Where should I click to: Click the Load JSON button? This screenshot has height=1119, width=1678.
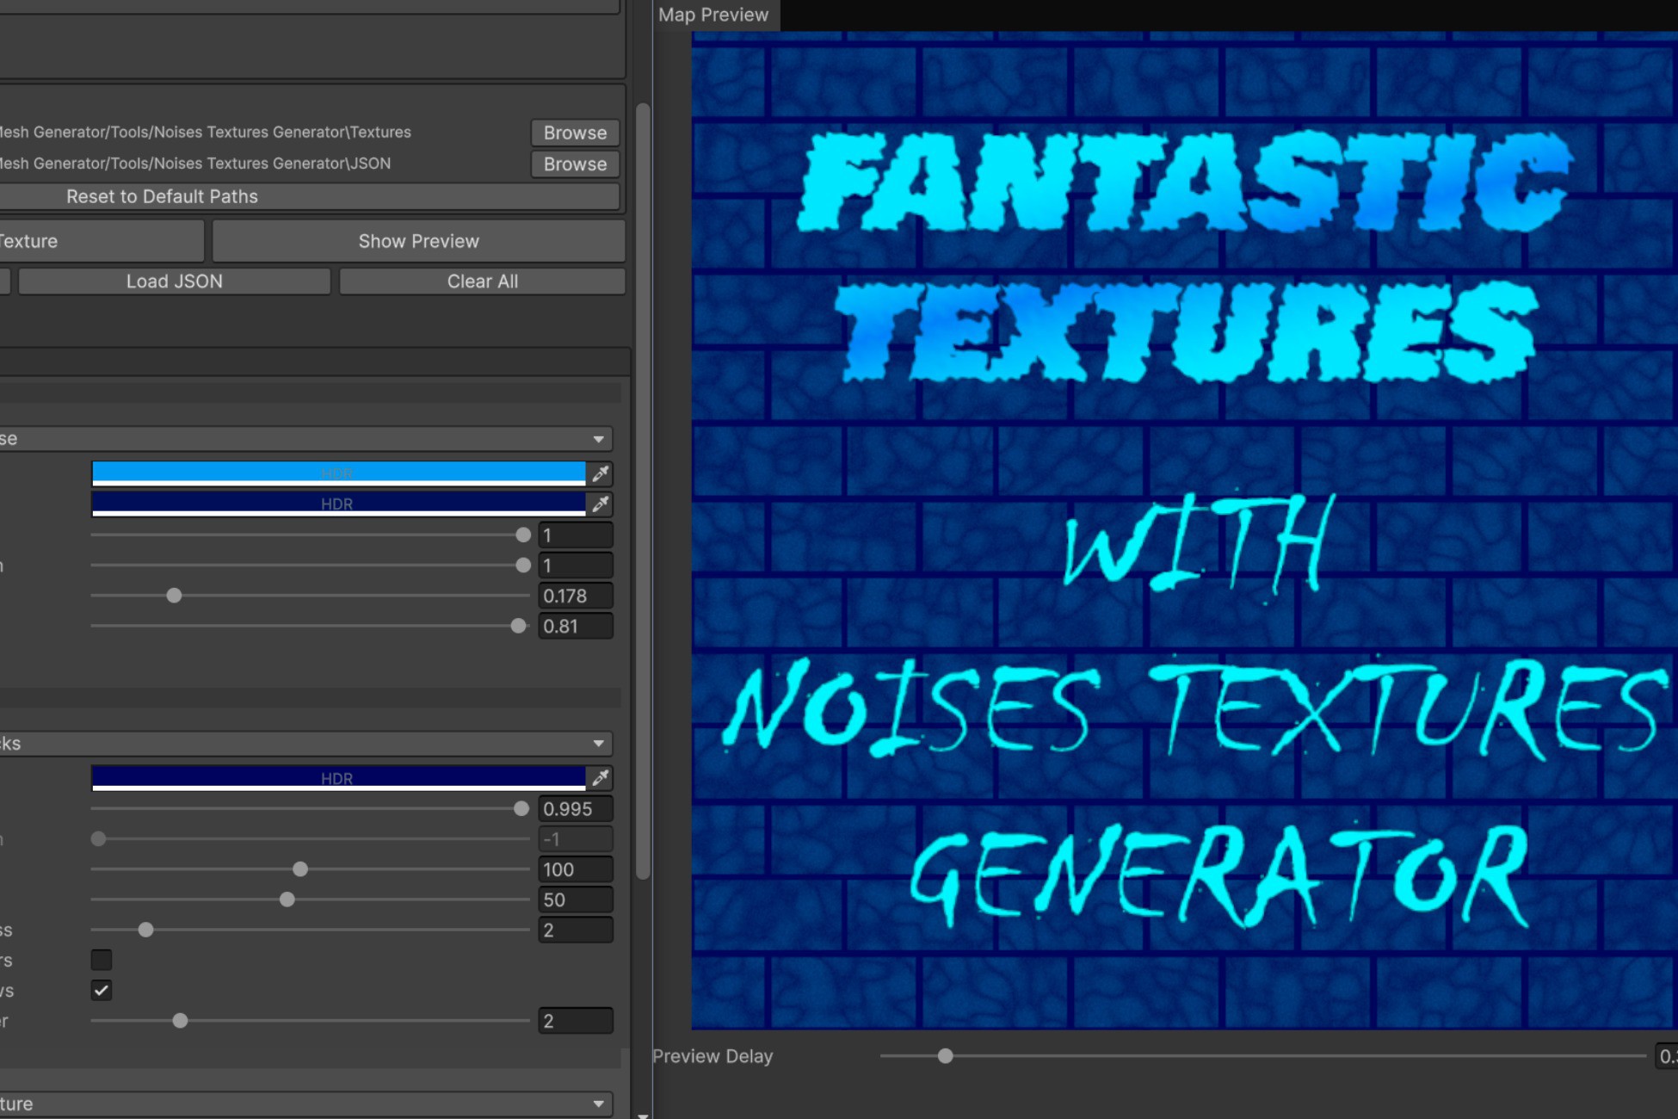point(175,281)
